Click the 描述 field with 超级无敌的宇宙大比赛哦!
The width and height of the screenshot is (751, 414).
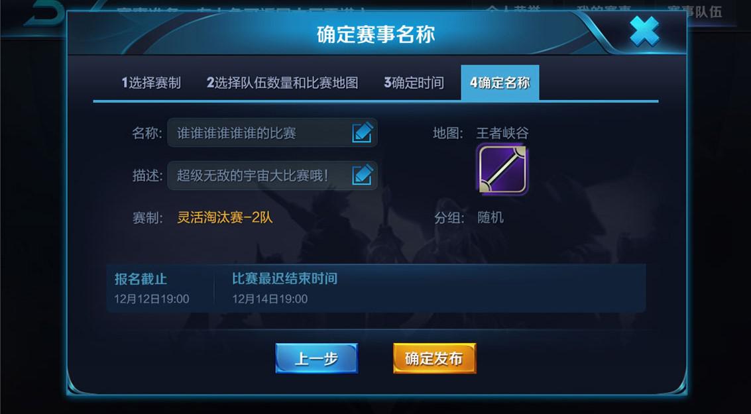pos(272,175)
